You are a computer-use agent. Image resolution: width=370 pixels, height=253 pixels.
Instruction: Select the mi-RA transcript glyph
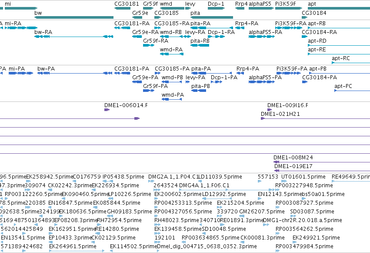[21, 28]
